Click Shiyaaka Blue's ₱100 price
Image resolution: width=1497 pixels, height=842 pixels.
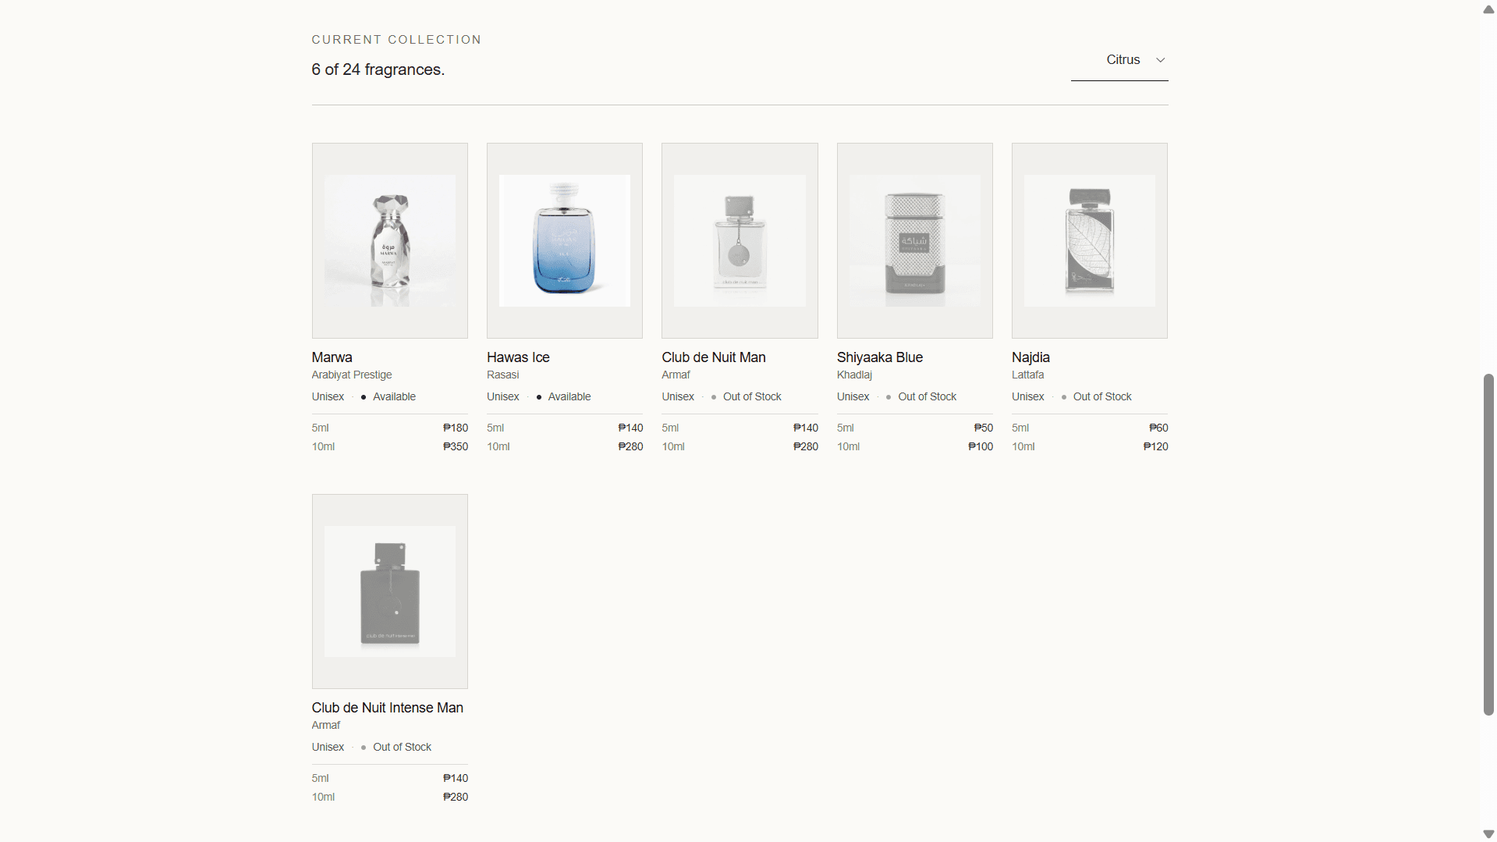pos(981,446)
